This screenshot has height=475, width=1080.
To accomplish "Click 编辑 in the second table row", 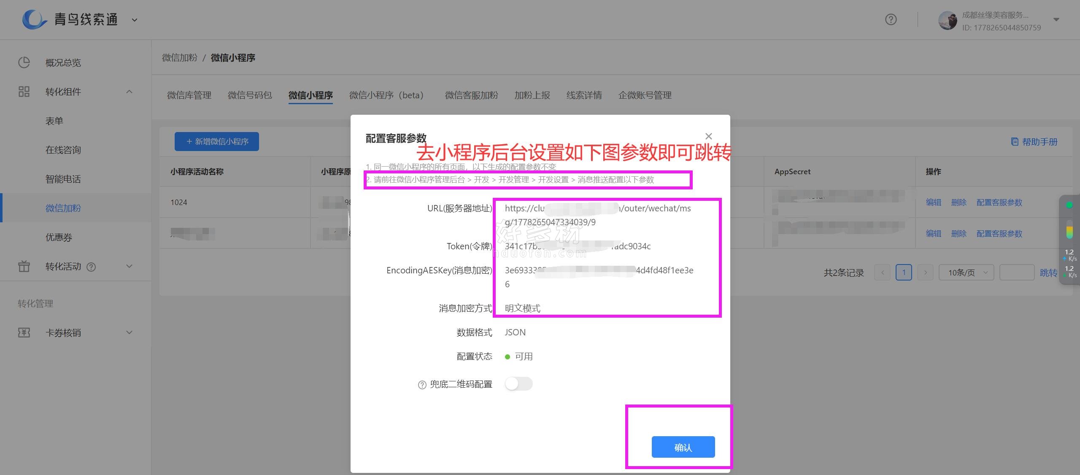I will 934,234.
